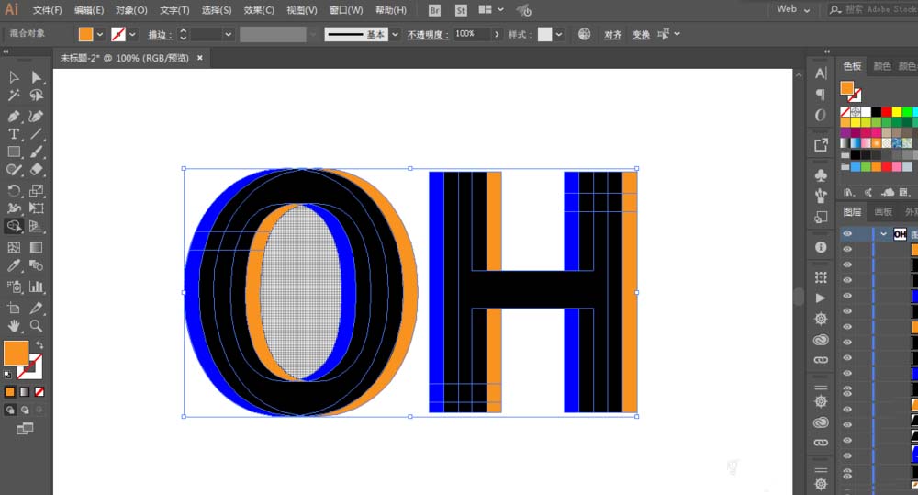
Task: Switch to the 图层 layers tab
Action: tap(852, 211)
